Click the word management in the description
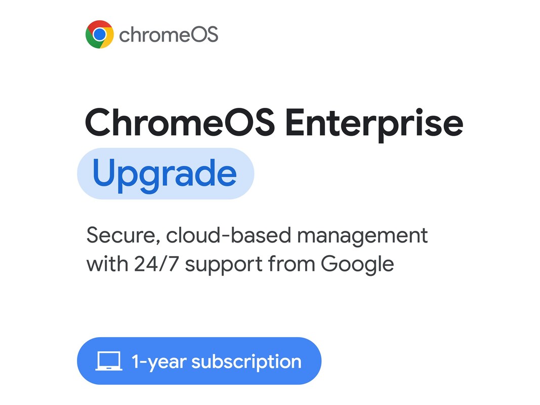 pyautogui.click(x=364, y=236)
